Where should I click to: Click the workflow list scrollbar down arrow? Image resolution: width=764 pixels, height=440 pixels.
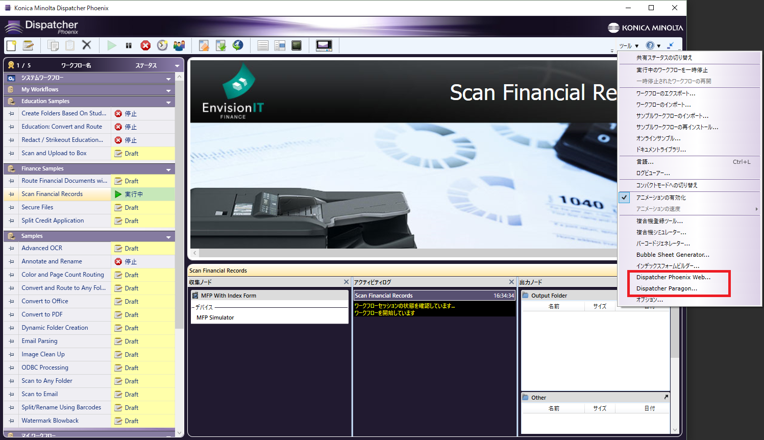pyautogui.click(x=179, y=433)
